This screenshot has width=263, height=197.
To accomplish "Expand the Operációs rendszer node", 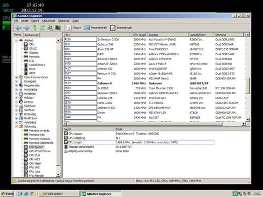I will (x=16, y=77).
